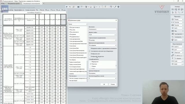Expand the "Группировать" dropdown in Параметры
This screenshot has height=104, width=185.
click(179, 34)
